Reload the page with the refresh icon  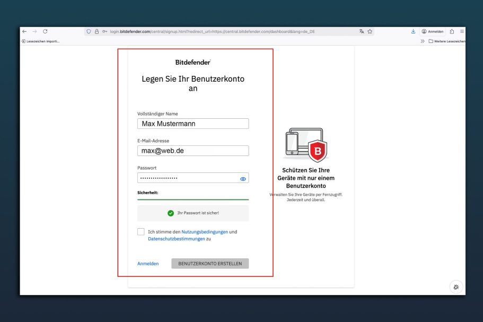click(45, 31)
